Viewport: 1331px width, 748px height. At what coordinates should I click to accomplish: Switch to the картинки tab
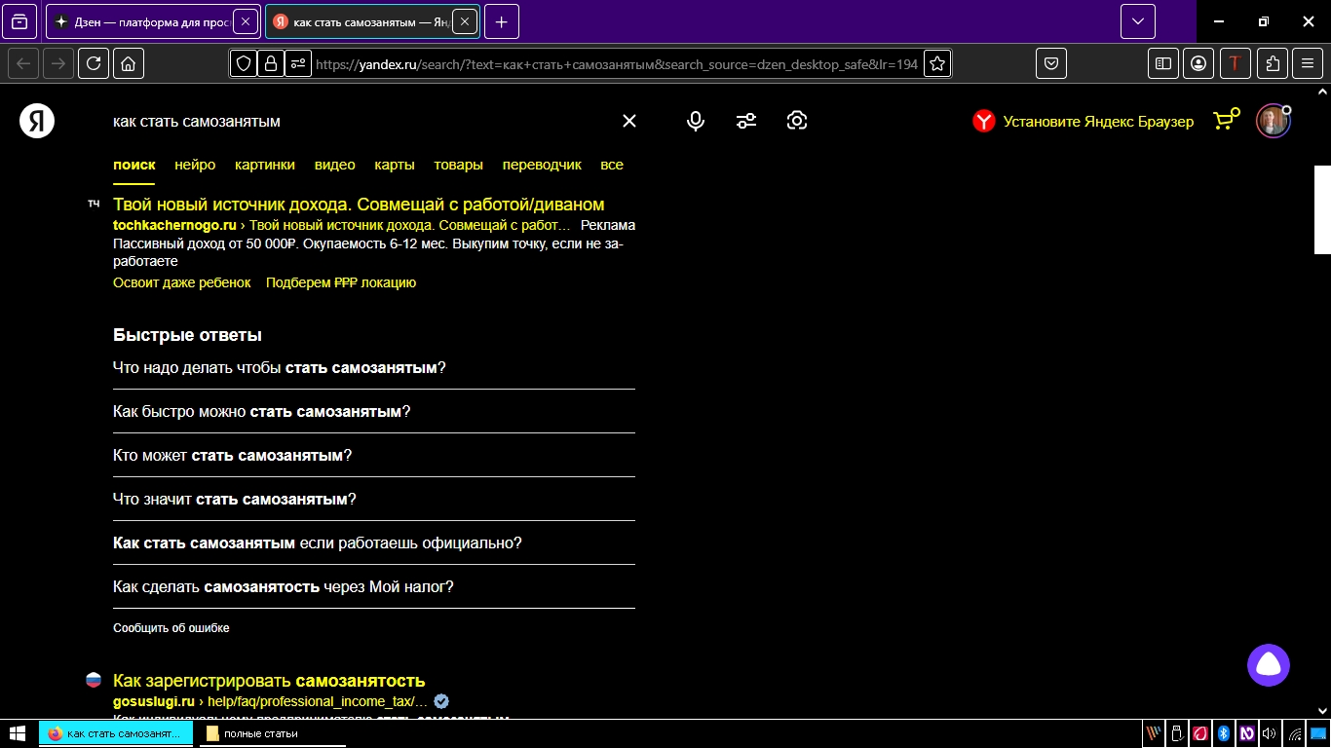point(265,165)
